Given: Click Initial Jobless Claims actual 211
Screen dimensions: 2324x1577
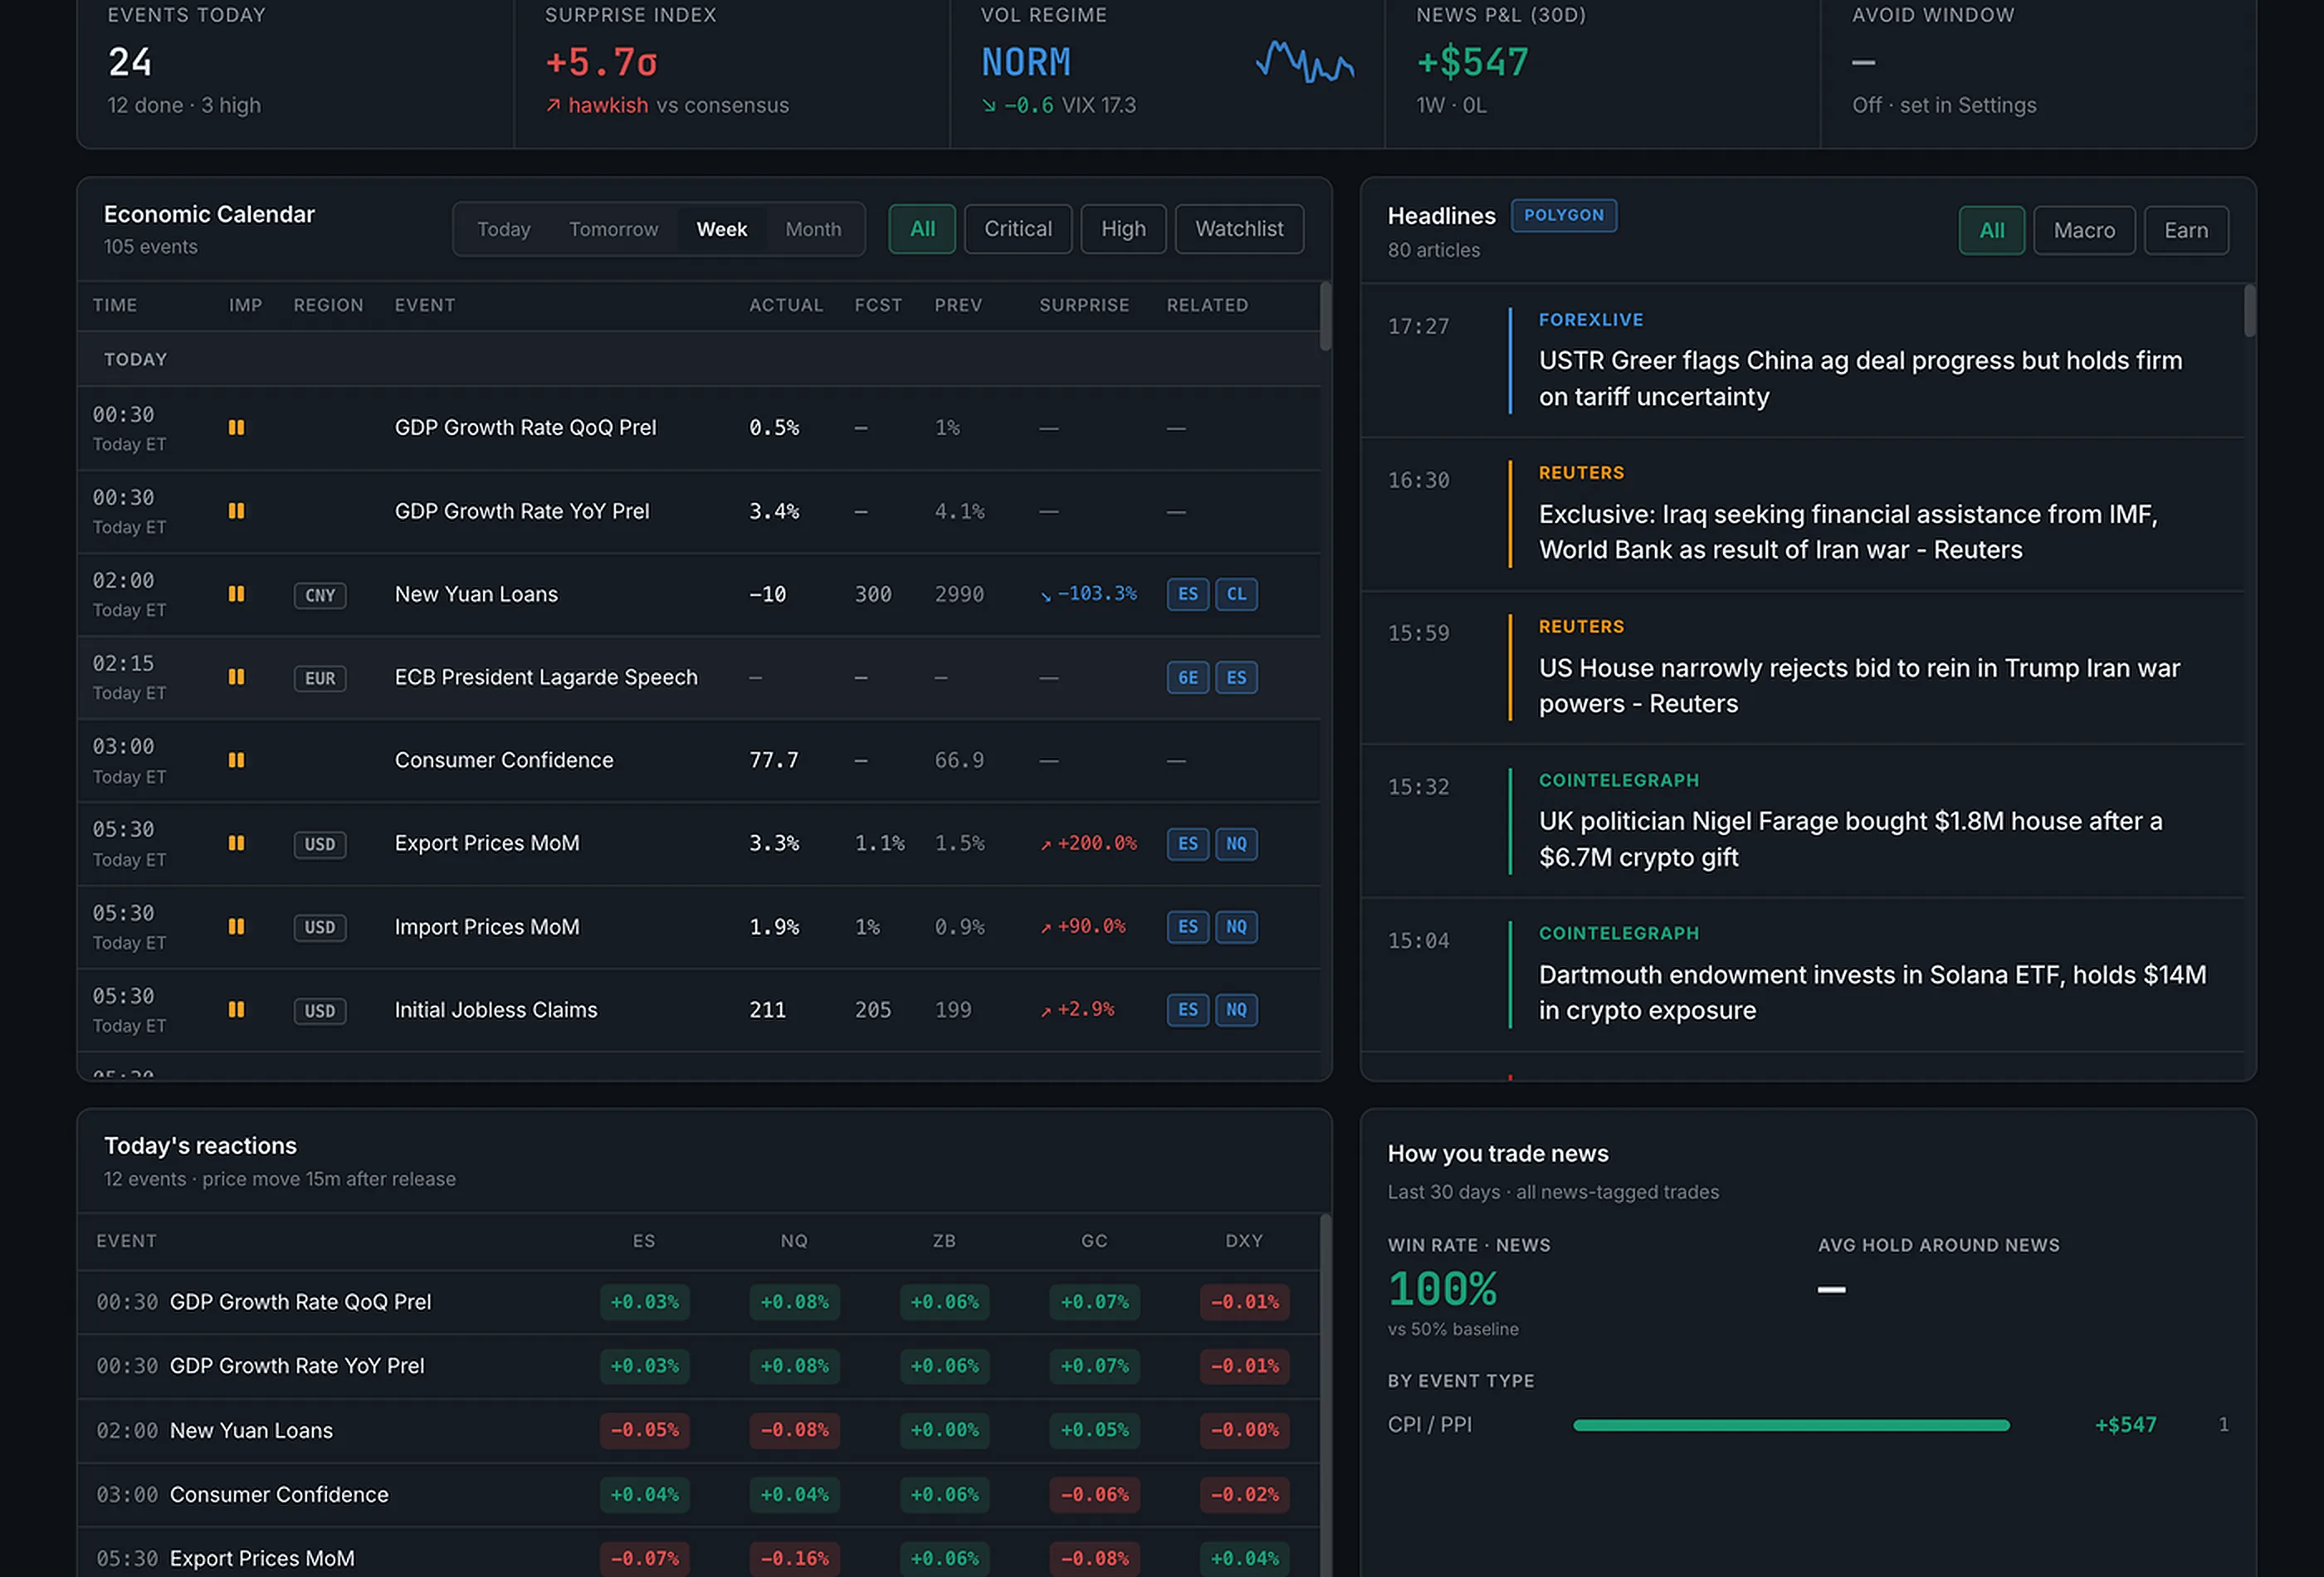Looking at the screenshot, I should click(x=767, y=1010).
